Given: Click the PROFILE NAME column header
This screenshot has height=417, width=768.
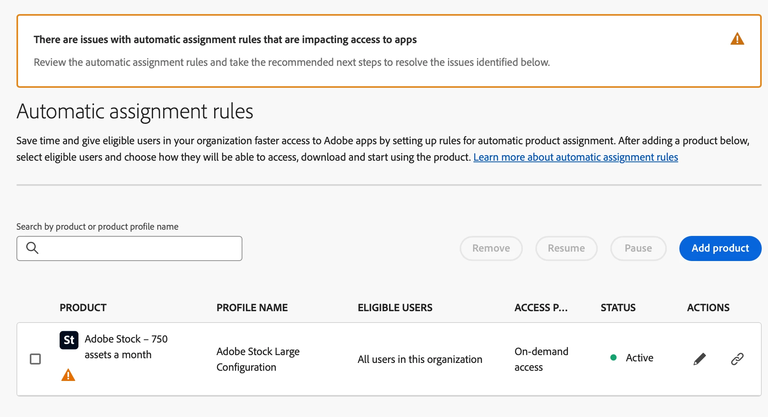Looking at the screenshot, I should coord(252,308).
